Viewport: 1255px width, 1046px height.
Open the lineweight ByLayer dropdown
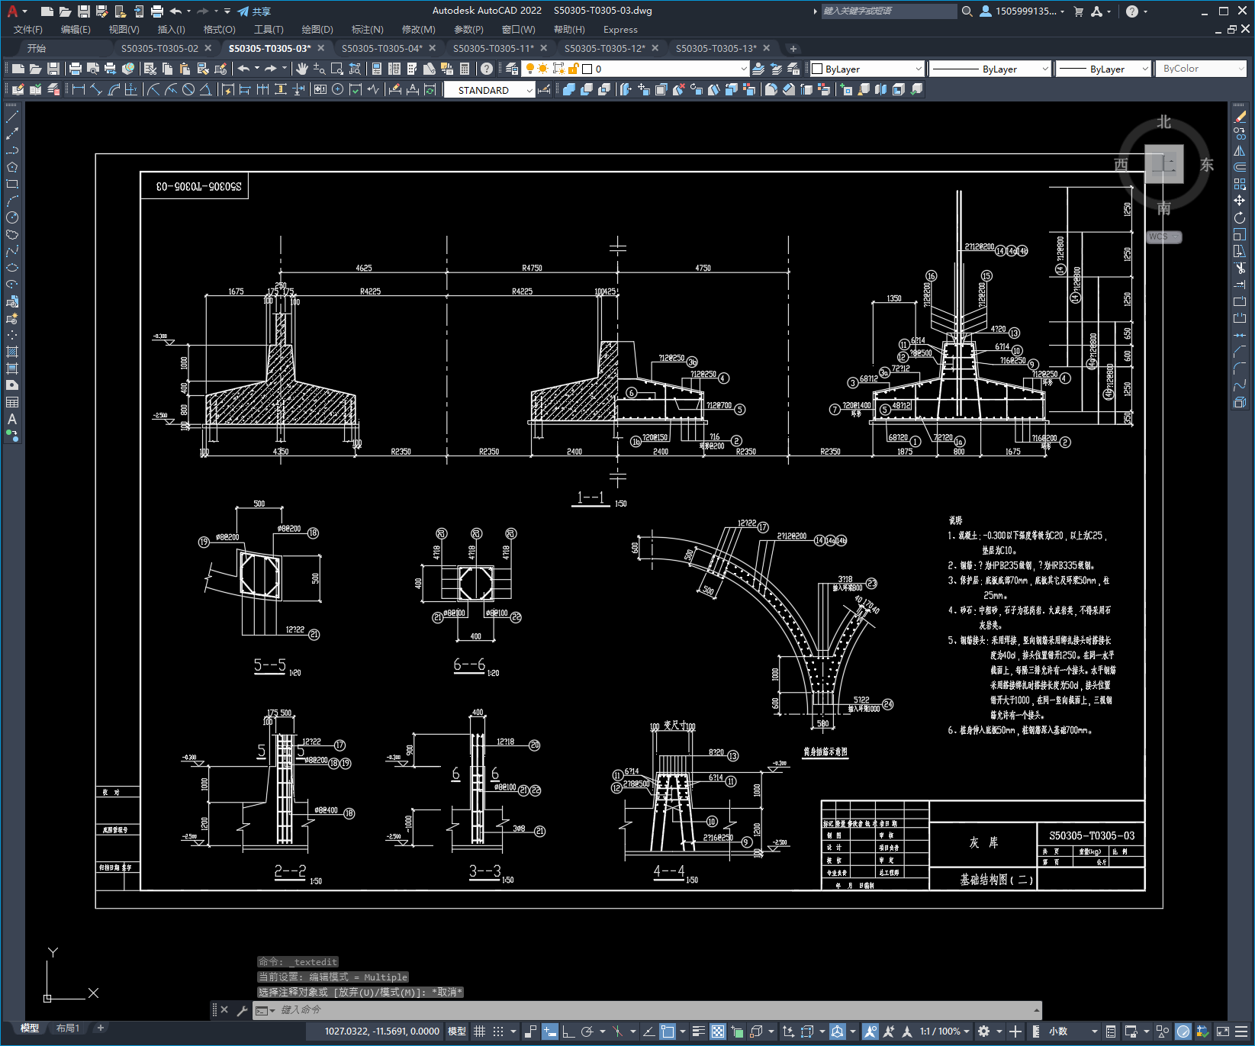[1104, 69]
